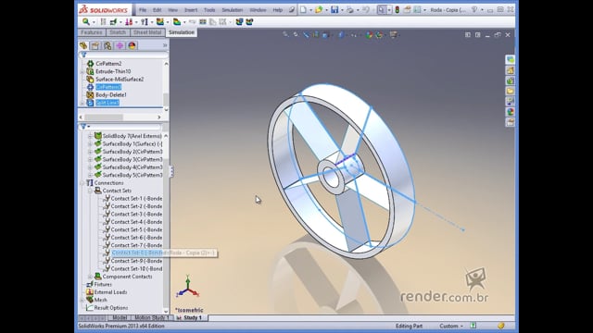The width and height of the screenshot is (593, 333).
Task: Click the status bar help question icon
Action: [473, 326]
